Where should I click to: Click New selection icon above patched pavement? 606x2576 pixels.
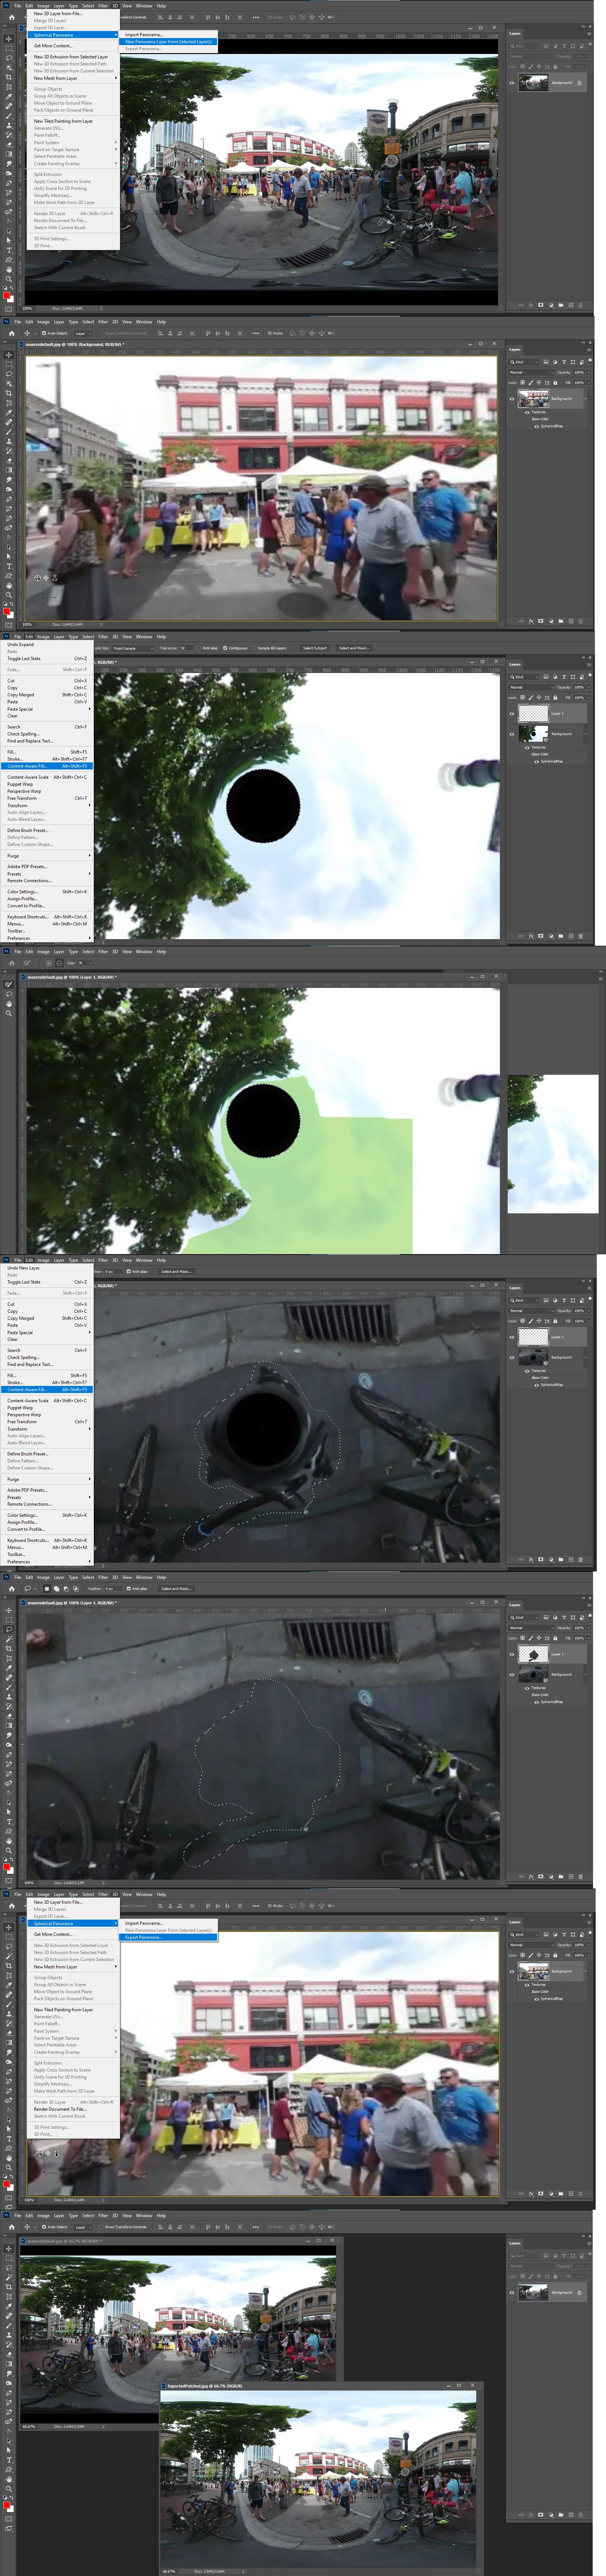click(47, 1588)
